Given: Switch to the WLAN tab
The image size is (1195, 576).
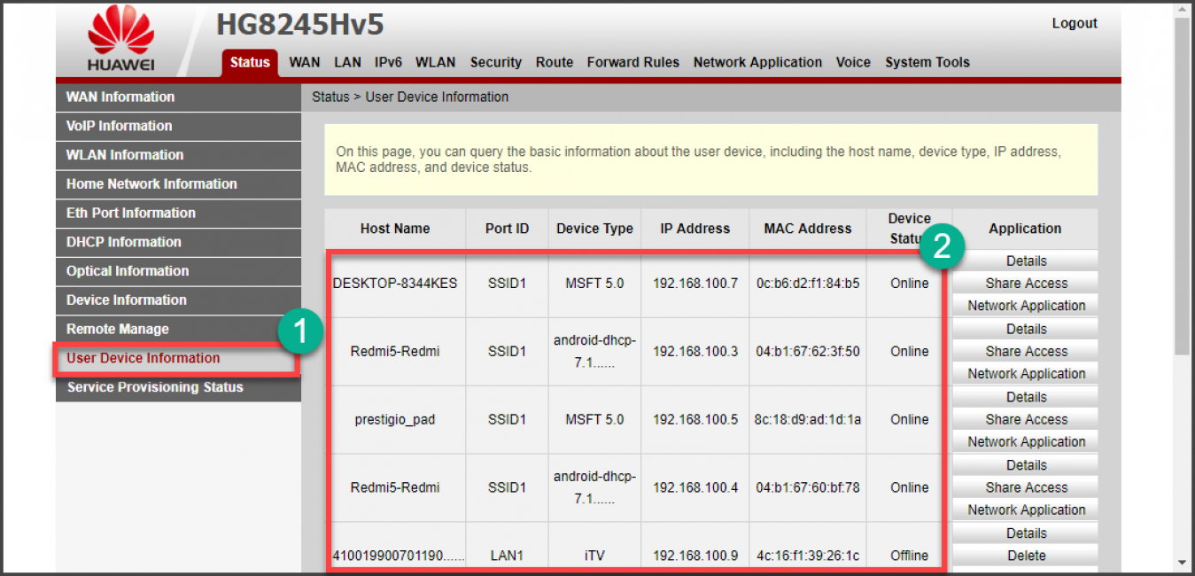Looking at the screenshot, I should (436, 63).
